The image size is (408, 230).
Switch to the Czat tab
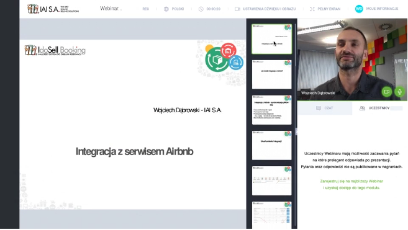(324, 108)
